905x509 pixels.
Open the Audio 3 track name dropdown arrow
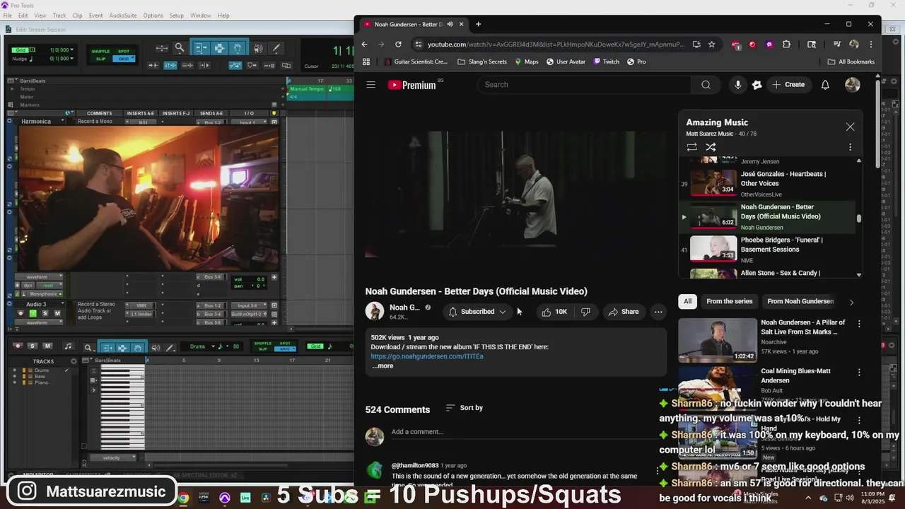pos(62,305)
